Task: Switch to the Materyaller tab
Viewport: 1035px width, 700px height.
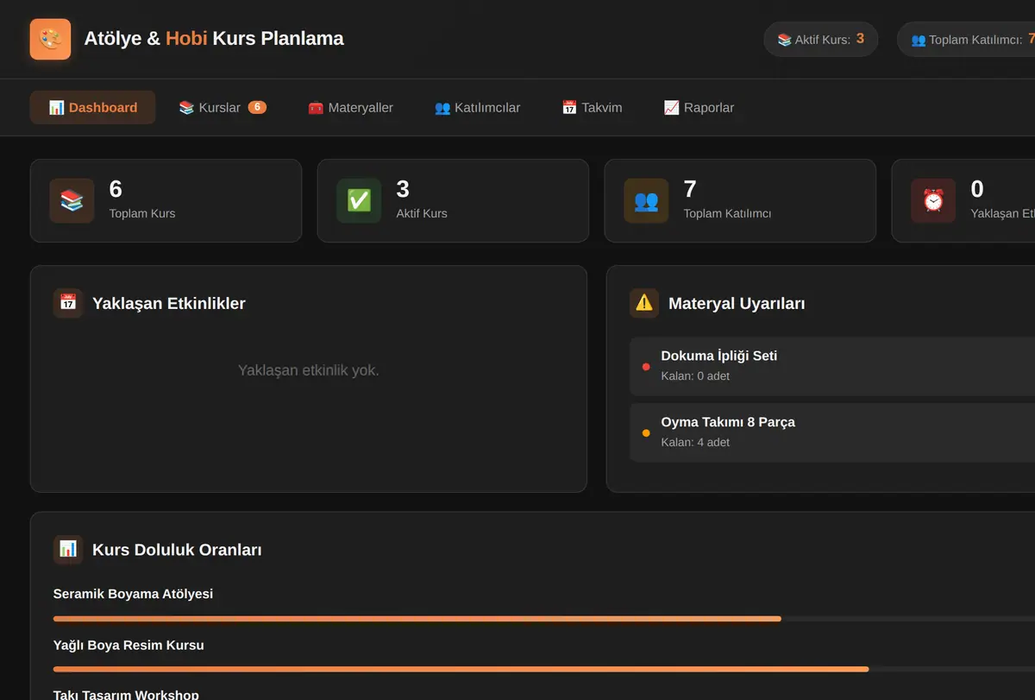Action: coord(350,108)
